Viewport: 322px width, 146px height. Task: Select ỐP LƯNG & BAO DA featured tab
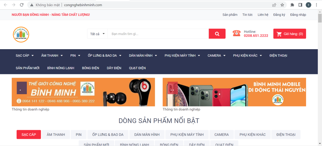[108, 135]
